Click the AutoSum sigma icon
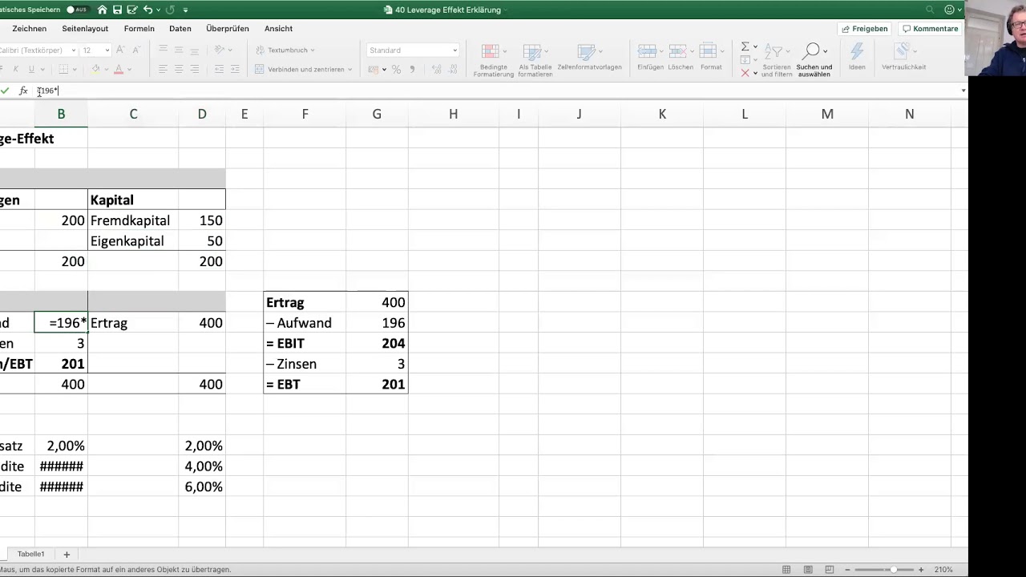The width and height of the screenshot is (1026, 577). (745, 46)
